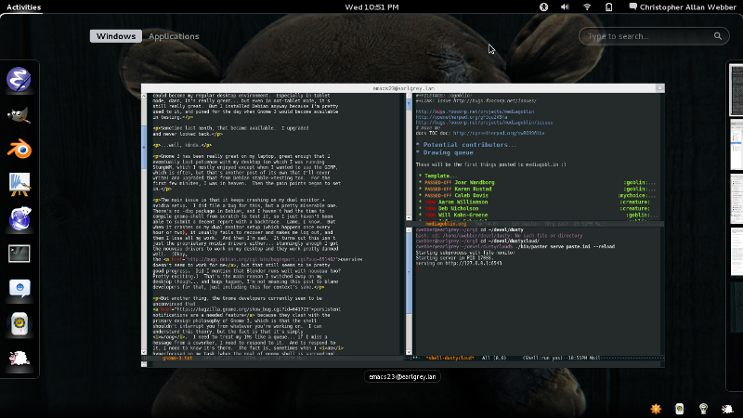
Task: Switch to the first workspace thumbnail
Action: coord(736,90)
